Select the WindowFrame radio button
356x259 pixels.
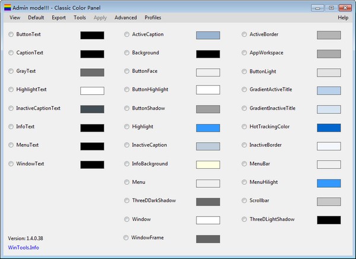[x=126, y=238]
